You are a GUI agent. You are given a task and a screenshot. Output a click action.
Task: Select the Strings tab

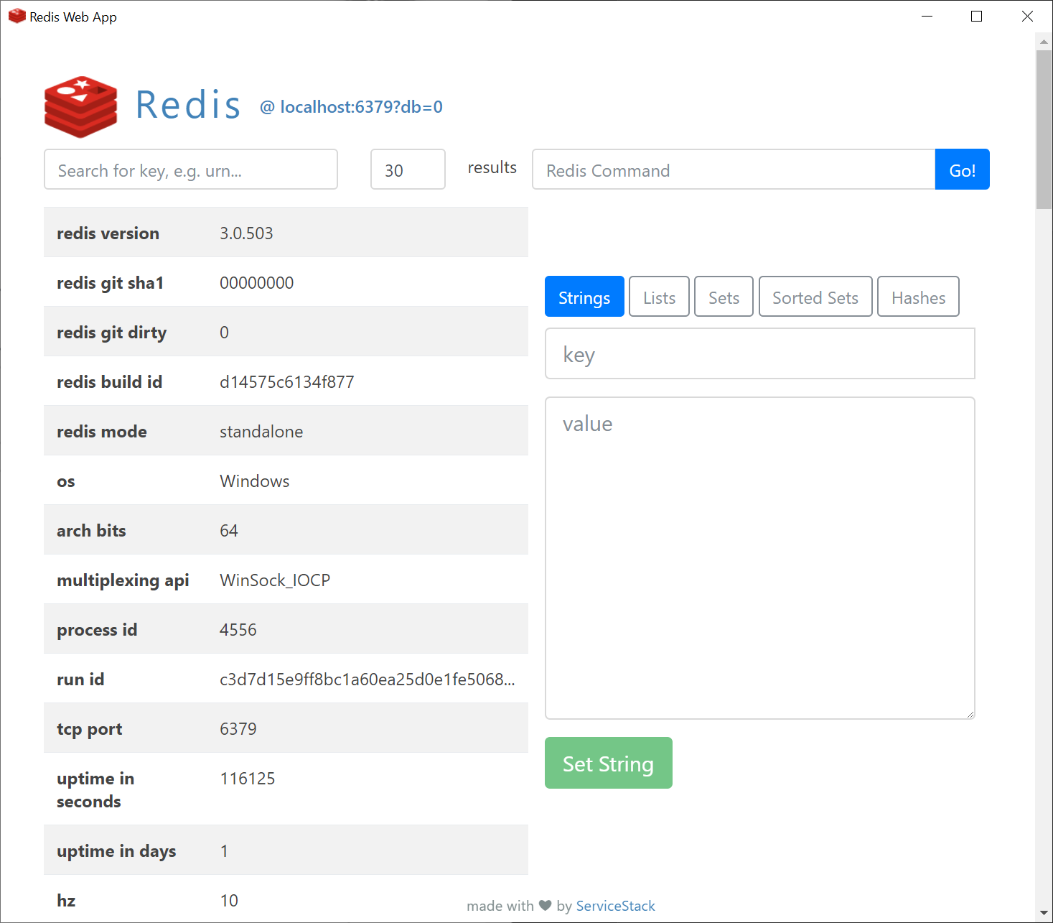tap(584, 297)
